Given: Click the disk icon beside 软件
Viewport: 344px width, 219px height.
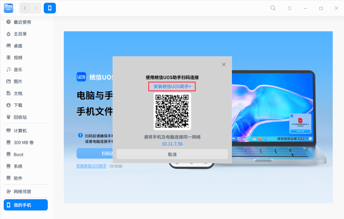Looking at the screenshot, I should point(9,178).
